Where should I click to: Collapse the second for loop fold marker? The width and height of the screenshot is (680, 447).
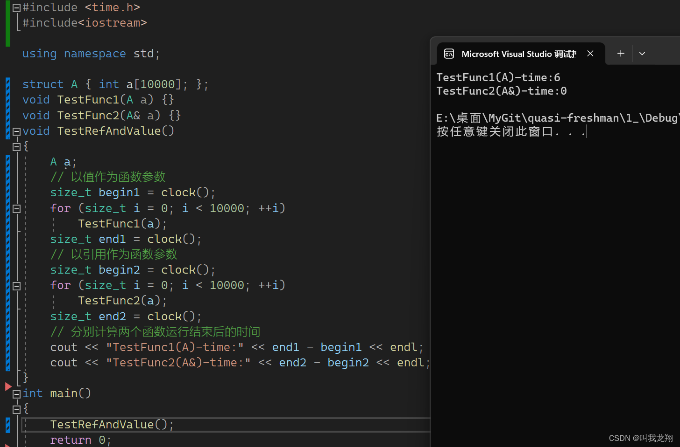(16, 286)
